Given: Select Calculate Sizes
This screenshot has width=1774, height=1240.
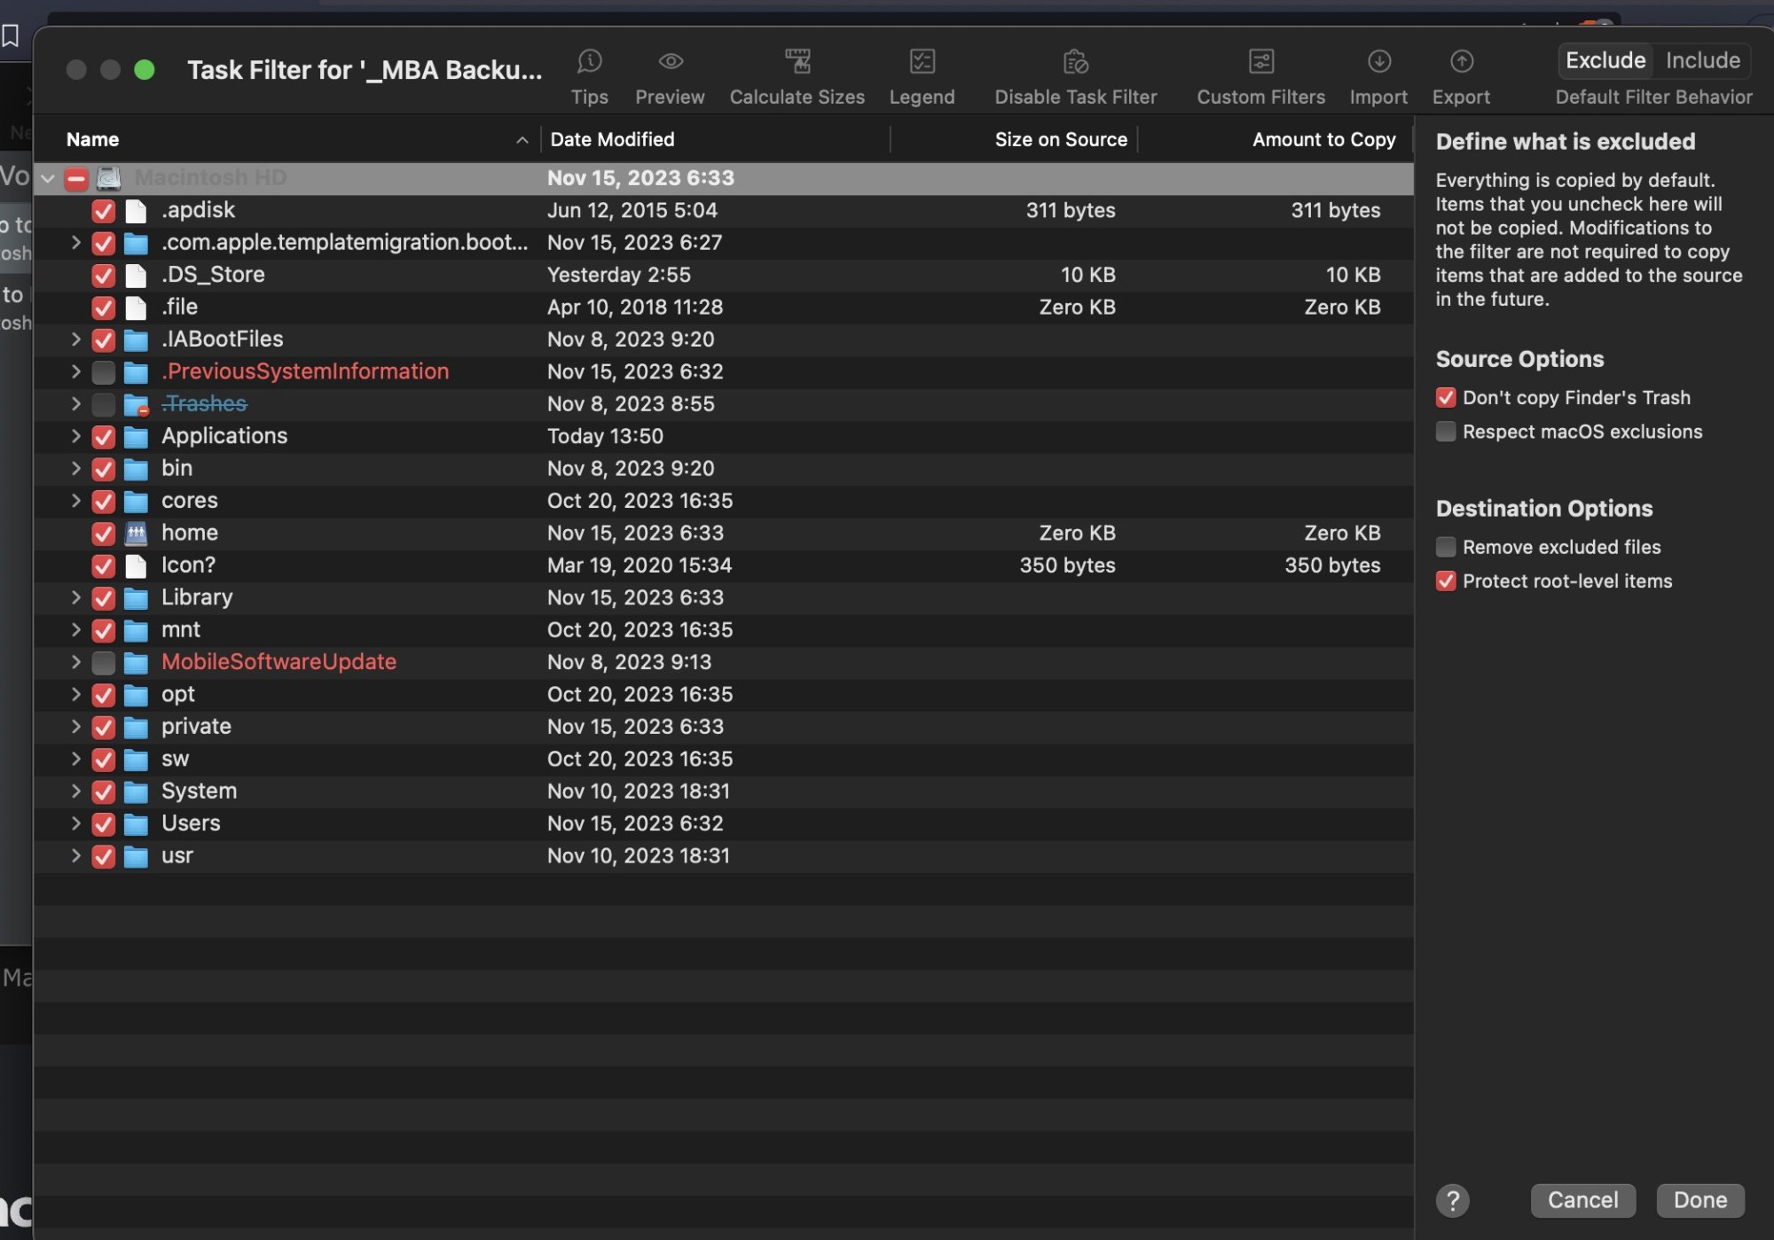Looking at the screenshot, I should [797, 74].
